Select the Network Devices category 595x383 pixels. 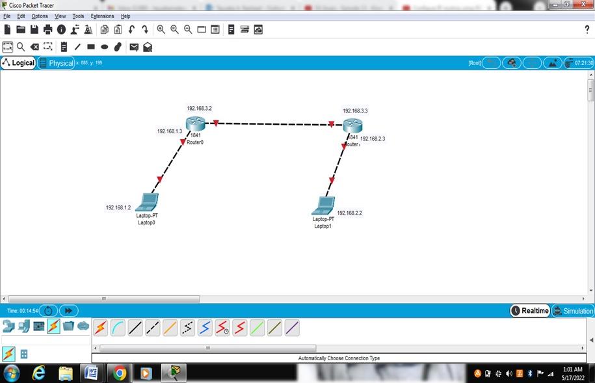pos(8,326)
